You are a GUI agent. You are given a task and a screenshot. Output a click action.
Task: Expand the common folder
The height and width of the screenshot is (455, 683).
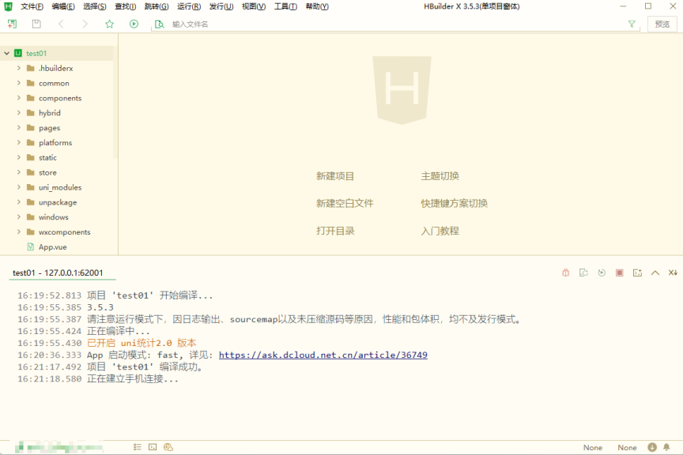(x=19, y=83)
